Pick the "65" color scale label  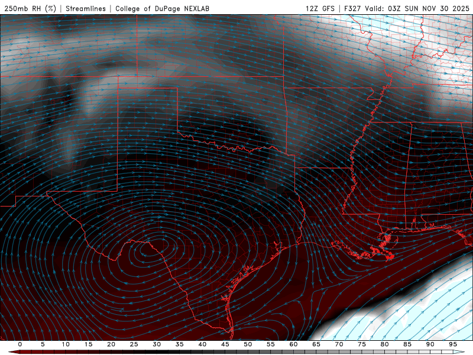[x=316, y=344]
